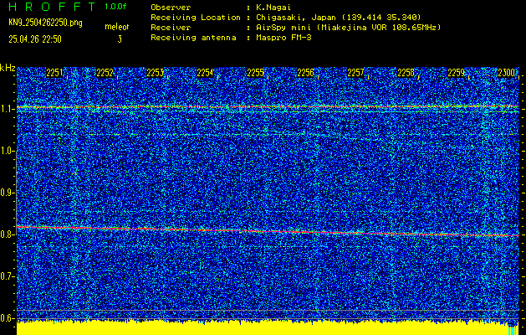Viewport: 526px width, 335px height.
Task: Click the Receiving antenna label
Action: click(x=193, y=38)
